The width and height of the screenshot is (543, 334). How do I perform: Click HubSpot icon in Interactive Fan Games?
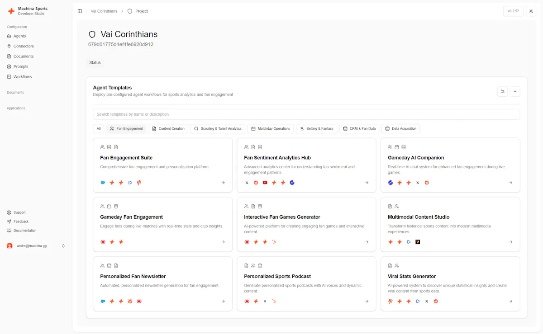pos(274,242)
